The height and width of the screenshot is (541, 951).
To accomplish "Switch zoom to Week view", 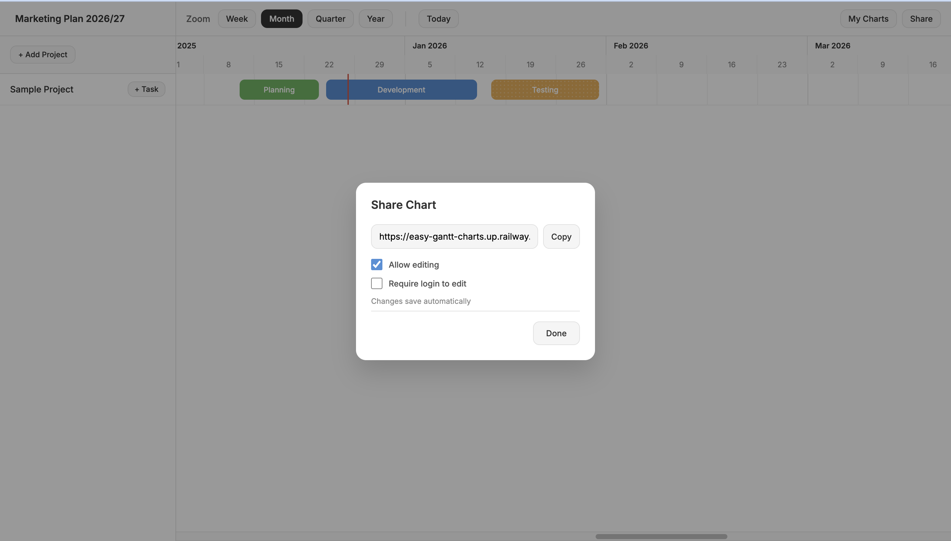I will (x=236, y=19).
